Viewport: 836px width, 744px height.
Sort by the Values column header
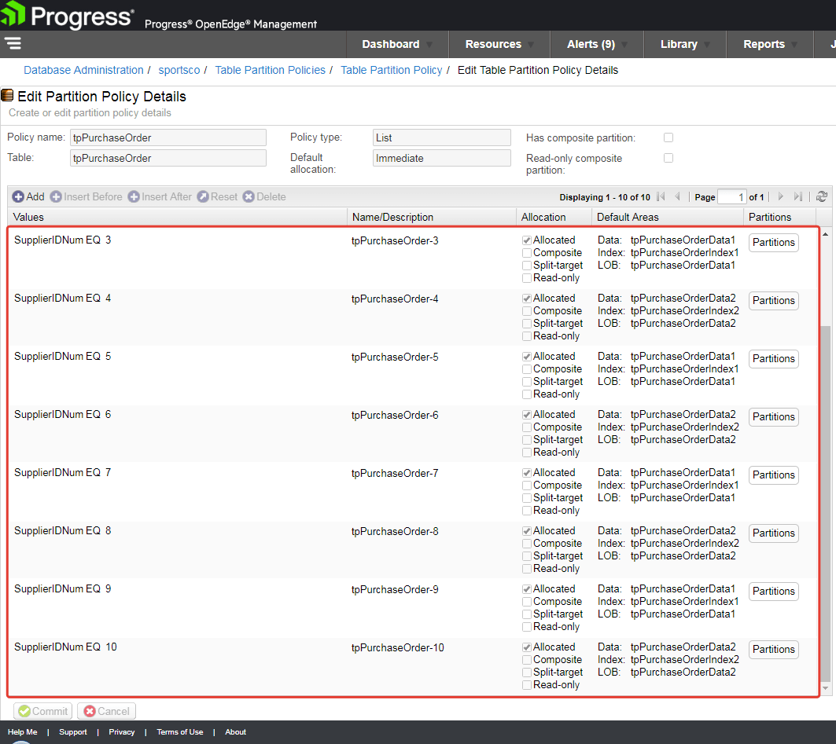[178, 217]
